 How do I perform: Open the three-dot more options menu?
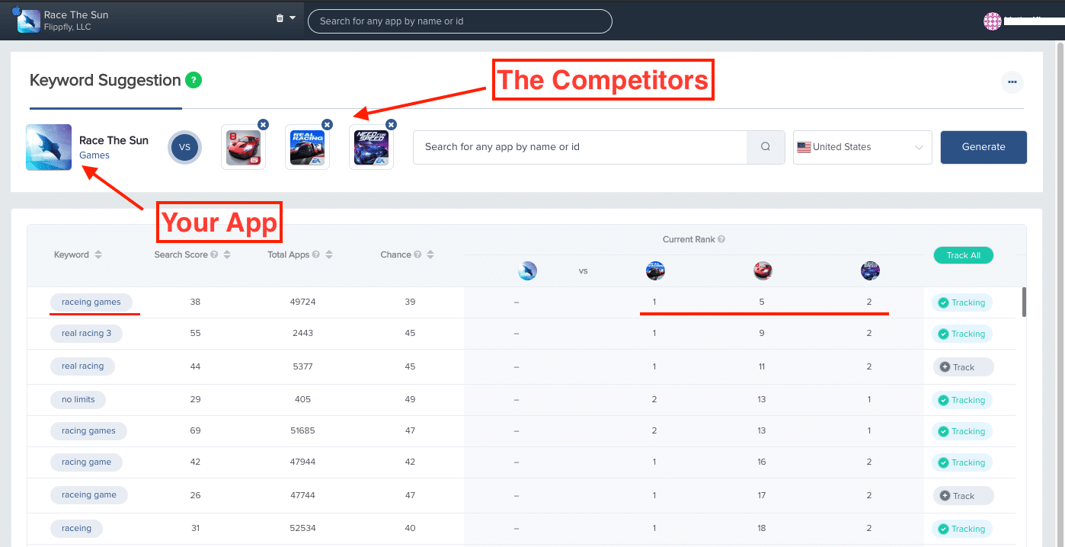pos(1012,82)
